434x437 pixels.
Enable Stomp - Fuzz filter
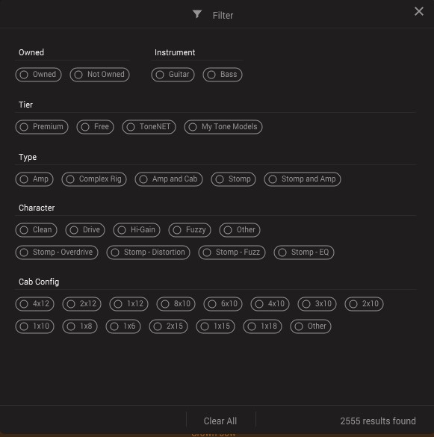pos(232,252)
